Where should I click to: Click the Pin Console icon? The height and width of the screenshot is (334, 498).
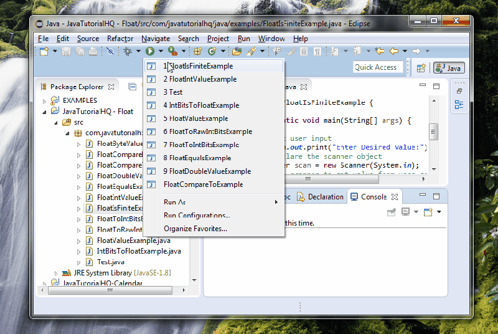[x=392, y=212]
